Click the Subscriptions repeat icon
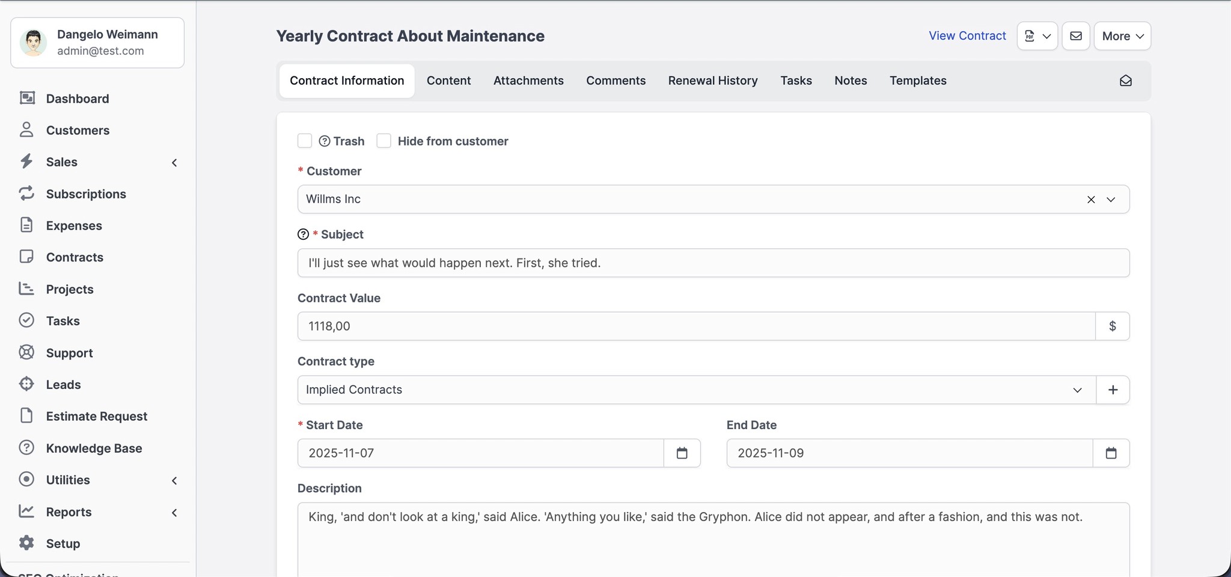 [26, 193]
